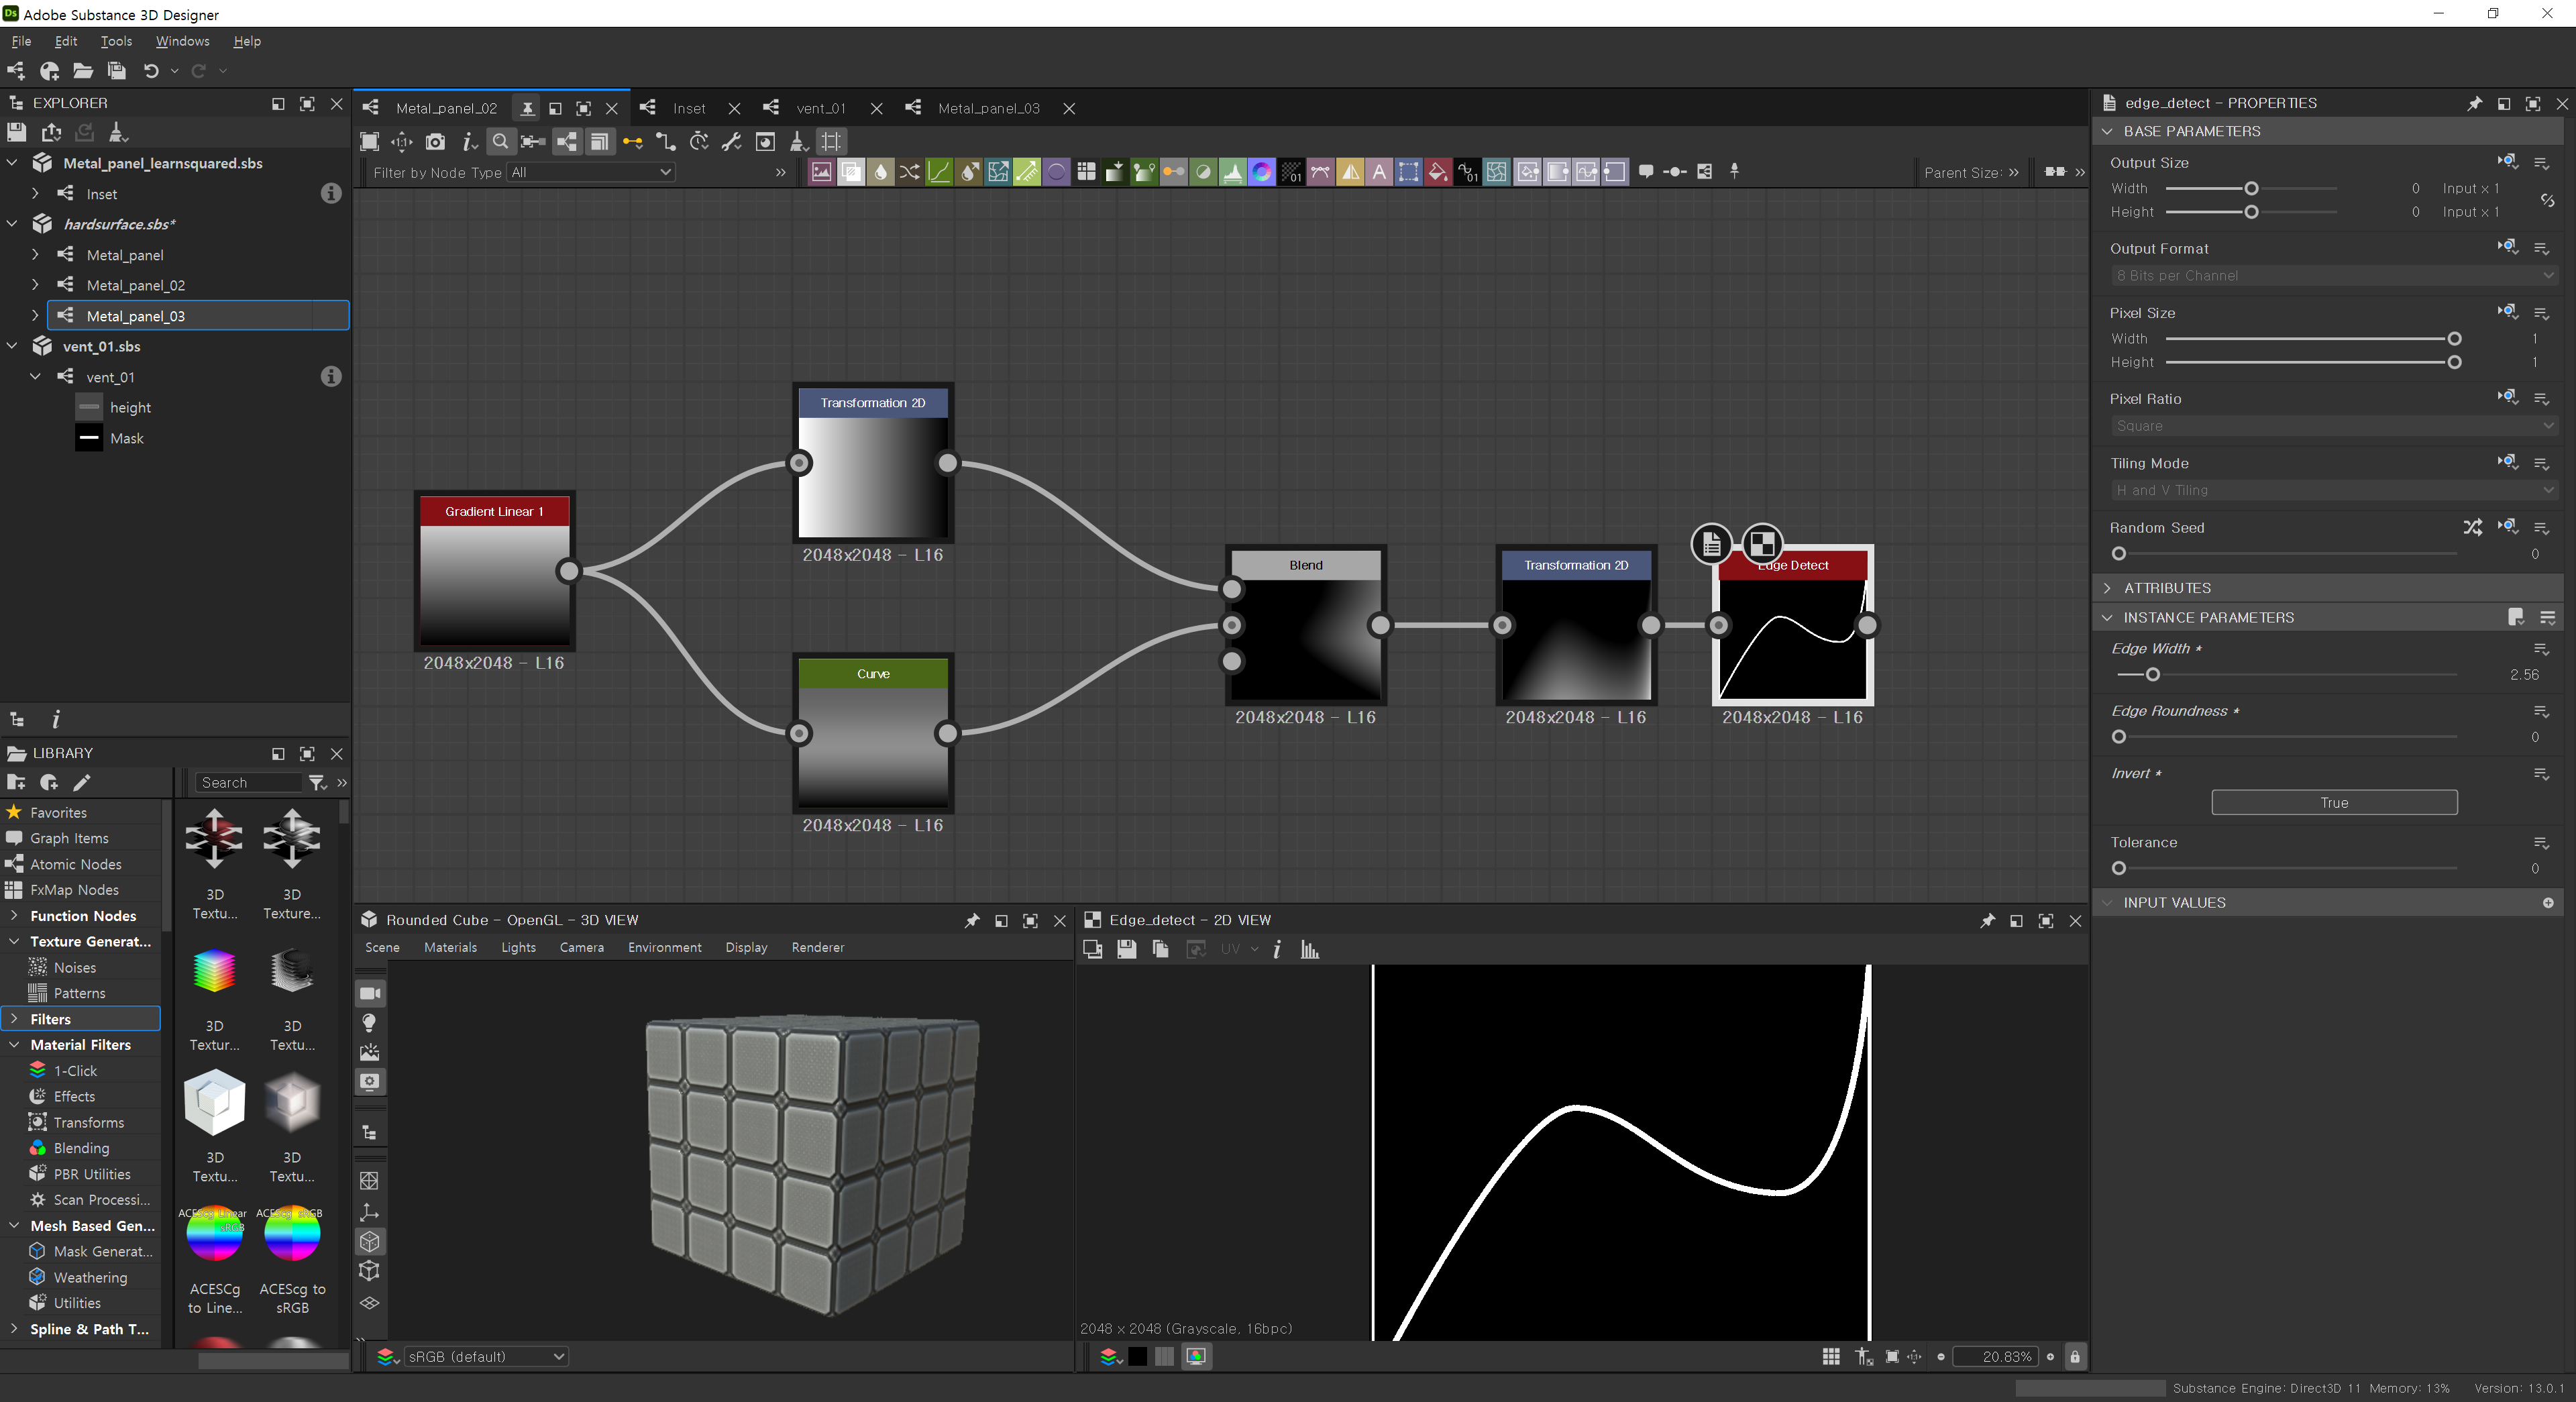Screen dimensions: 2576x1402
Task: Click the Blend node toolbar icon
Action: (x=850, y=172)
